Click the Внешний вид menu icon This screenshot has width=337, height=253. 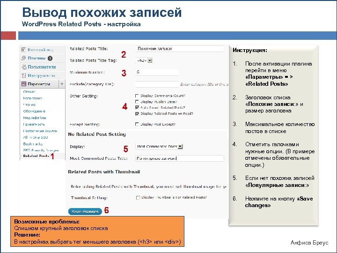24,50
